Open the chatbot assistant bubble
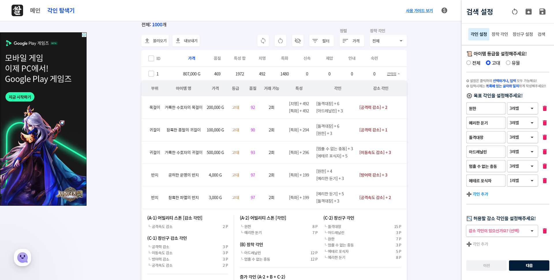 23,257
